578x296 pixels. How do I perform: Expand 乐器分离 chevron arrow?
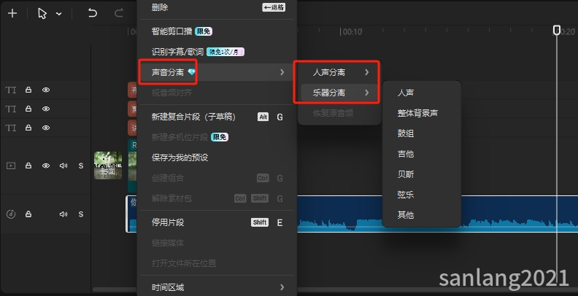367,93
